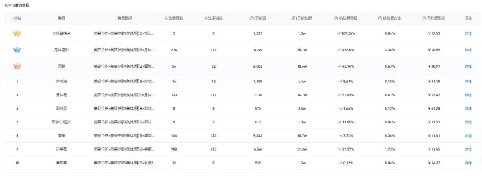The height and width of the screenshot is (176, 482).
Task: Select the 身体皂 category name
Action: (x=61, y=95)
